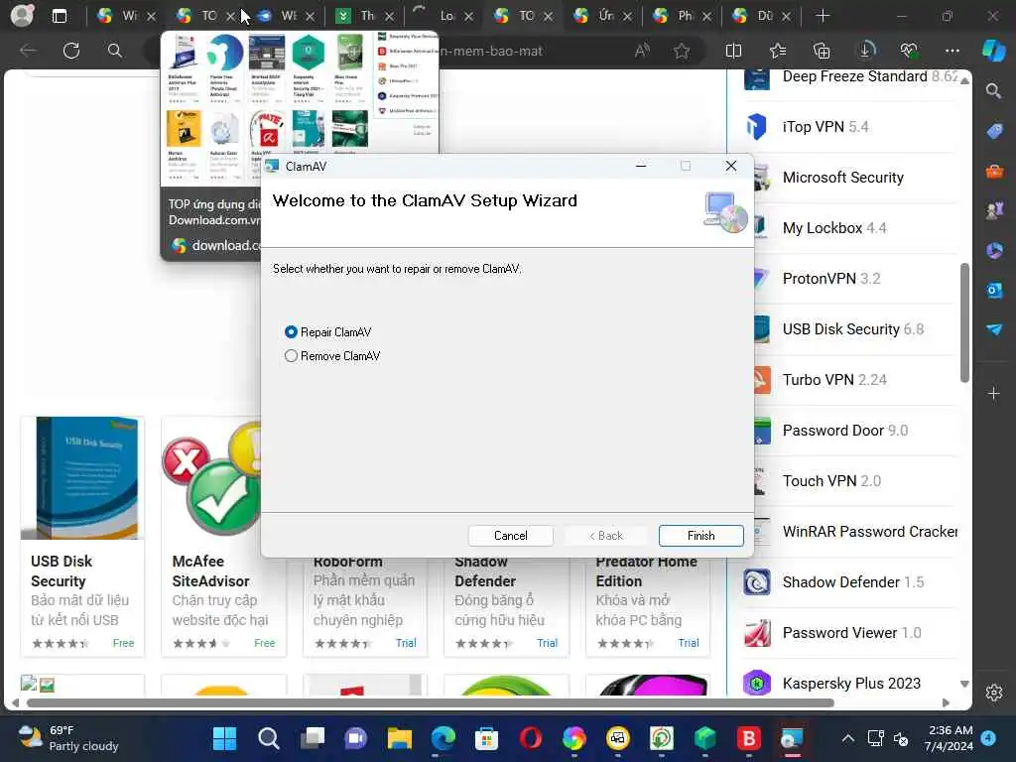Image resolution: width=1016 pixels, height=762 pixels.
Task: Open the sidebar Outlook icon
Action: pos(994,291)
